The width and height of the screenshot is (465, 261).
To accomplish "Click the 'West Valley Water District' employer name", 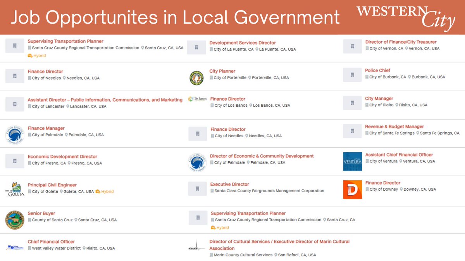I will [57, 248].
